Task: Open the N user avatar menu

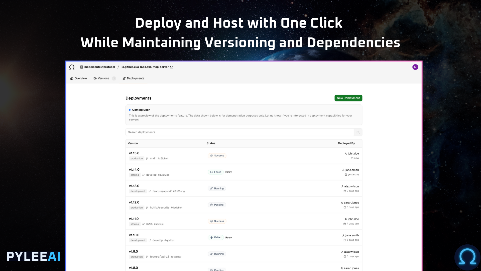Action: pyautogui.click(x=415, y=67)
